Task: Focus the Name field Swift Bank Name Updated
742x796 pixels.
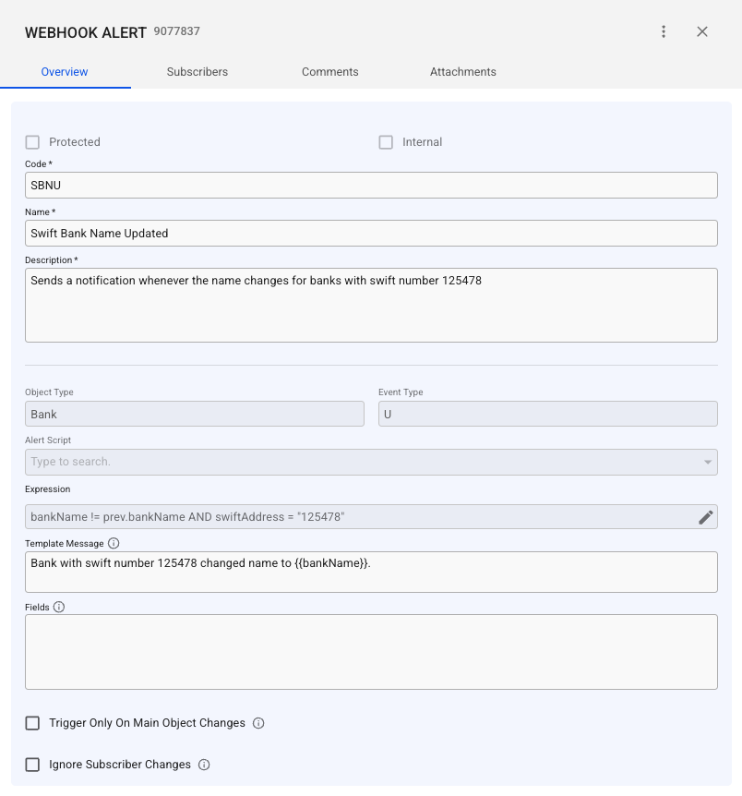Action: (x=371, y=233)
